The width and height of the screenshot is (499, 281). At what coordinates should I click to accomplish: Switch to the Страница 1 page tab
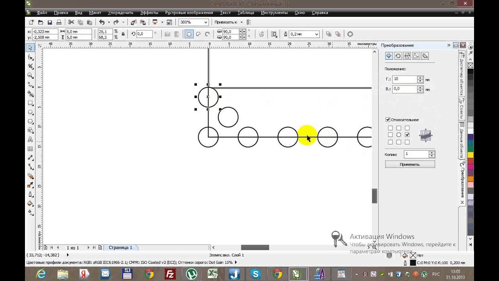(120, 247)
